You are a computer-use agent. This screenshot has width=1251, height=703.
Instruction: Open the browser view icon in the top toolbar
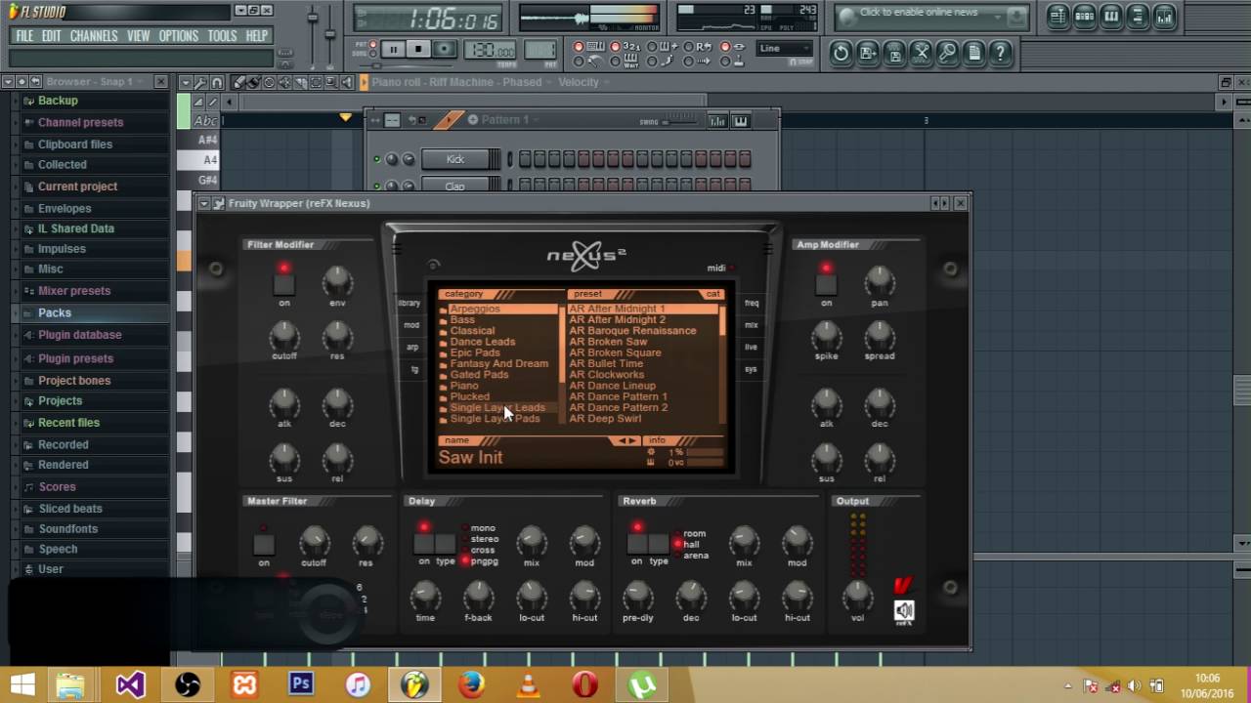click(x=1138, y=16)
